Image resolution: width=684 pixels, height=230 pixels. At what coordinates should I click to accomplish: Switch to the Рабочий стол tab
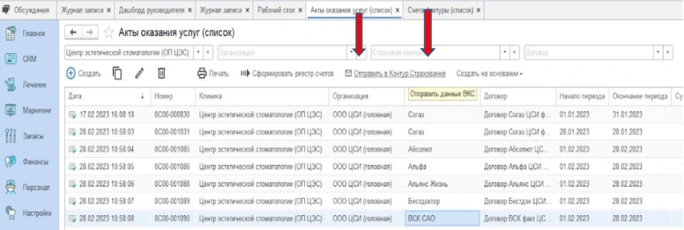point(276,10)
